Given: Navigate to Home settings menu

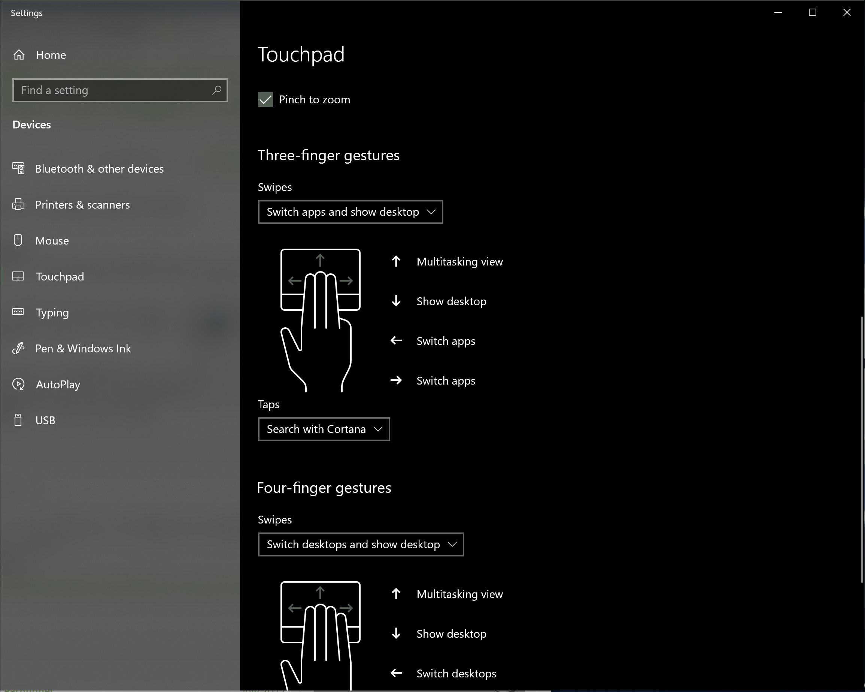Looking at the screenshot, I should [x=52, y=54].
